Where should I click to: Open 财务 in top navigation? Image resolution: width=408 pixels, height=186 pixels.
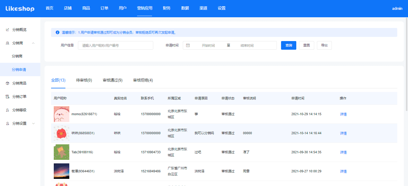click(x=167, y=8)
